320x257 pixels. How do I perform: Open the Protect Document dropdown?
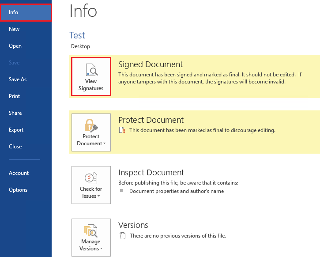pyautogui.click(x=91, y=132)
